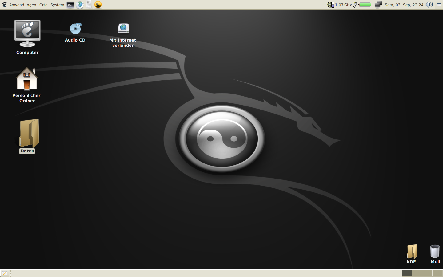Image resolution: width=443 pixels, height=277 pixels.
Task: Select Mit Internet verbinden desktop icon
Action: tap(123, 28)
